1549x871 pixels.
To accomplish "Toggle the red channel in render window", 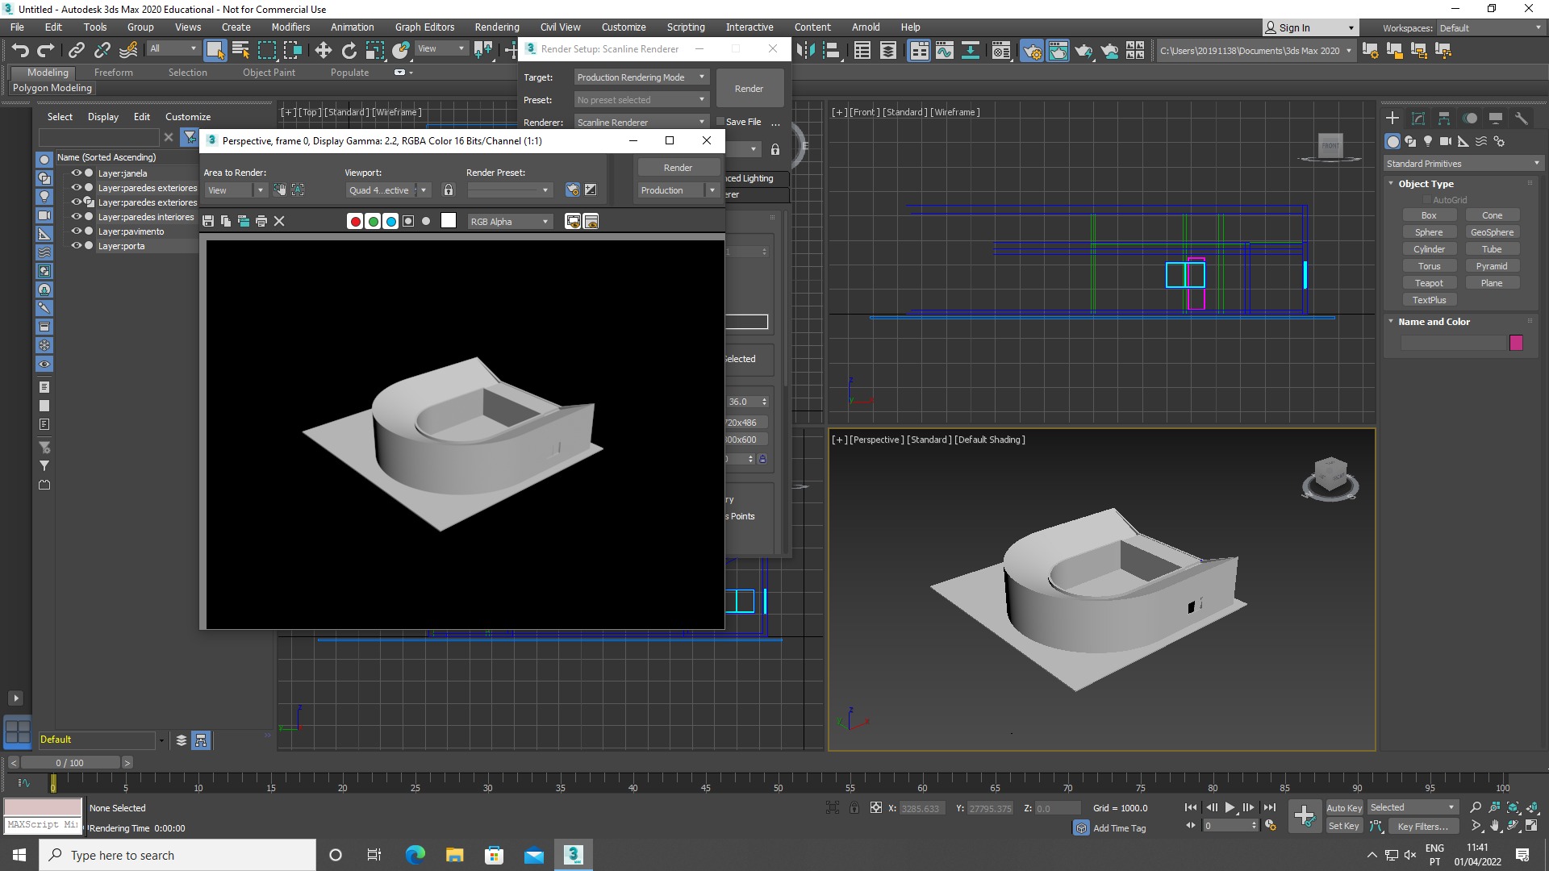I will coord(355,221).
